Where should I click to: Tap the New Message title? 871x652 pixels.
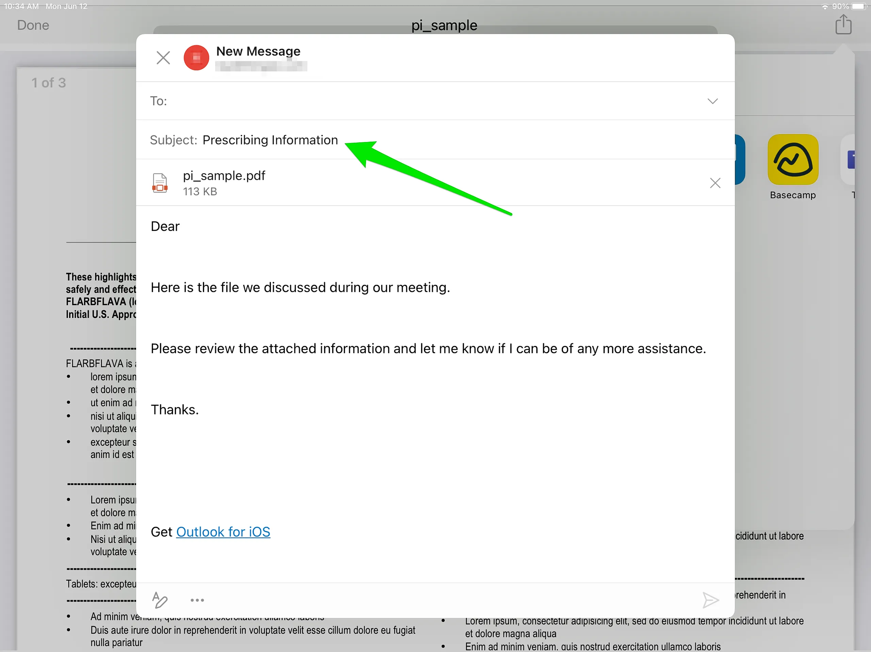(x=258, y=52)
